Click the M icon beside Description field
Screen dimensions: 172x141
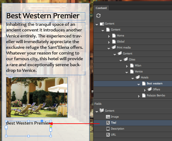[x=108, y=129]
